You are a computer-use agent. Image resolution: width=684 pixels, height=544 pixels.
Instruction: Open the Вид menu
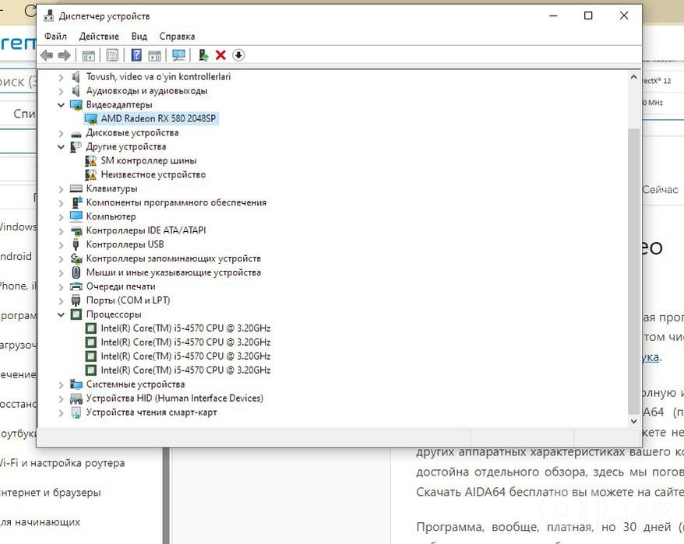[x=139, y=36]
